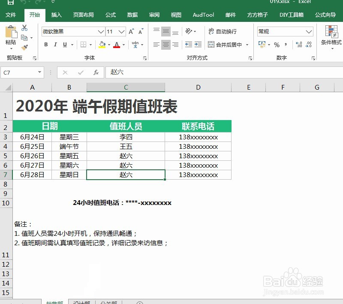Open the font name dropdown

coord(101,31)
